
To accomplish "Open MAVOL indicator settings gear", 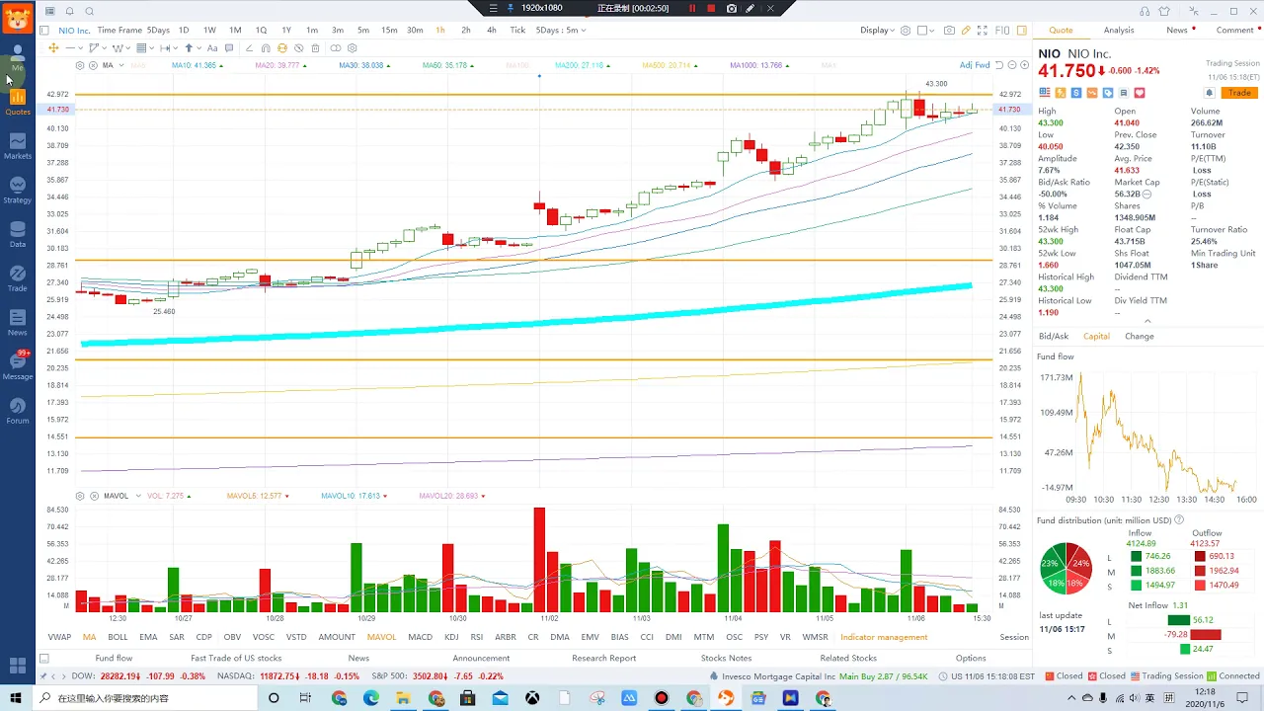I will pyautogui.click(x=80, y=496).
